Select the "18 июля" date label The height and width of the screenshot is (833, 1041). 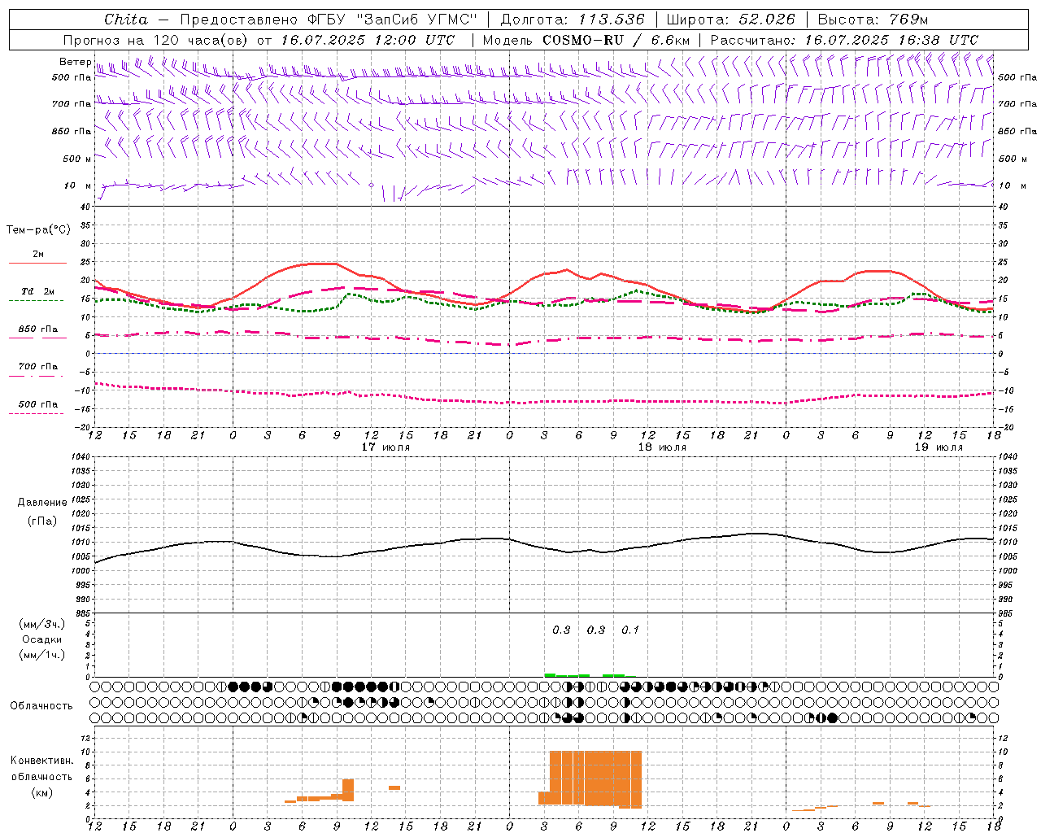662,447
